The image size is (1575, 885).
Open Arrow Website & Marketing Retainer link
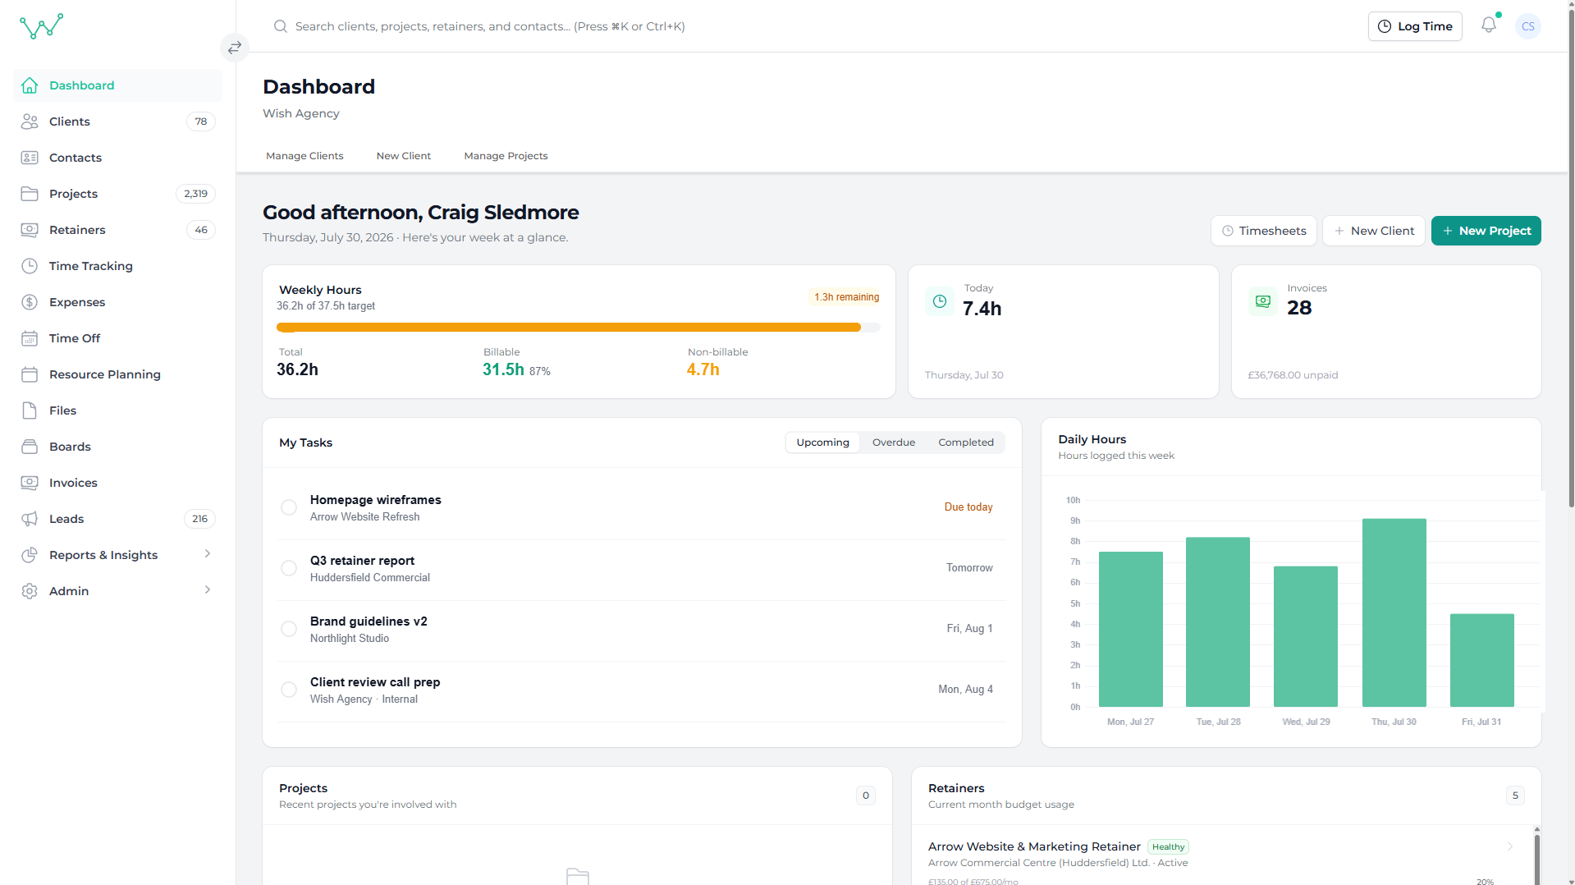1034,846
